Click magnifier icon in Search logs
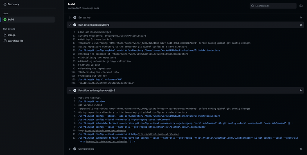 (253, 6)
